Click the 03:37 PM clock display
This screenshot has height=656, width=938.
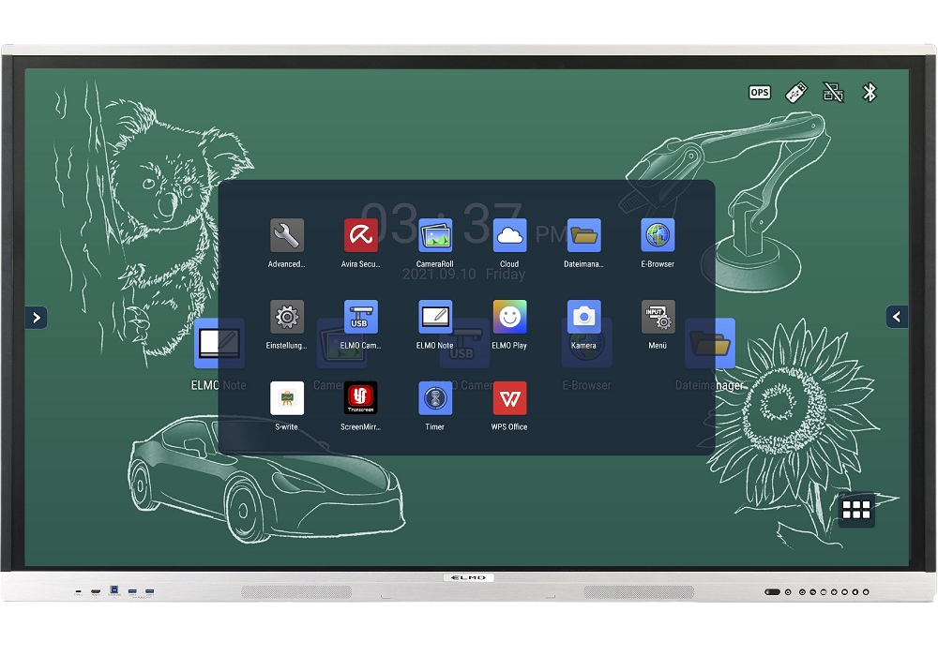[x=465, y=223]
